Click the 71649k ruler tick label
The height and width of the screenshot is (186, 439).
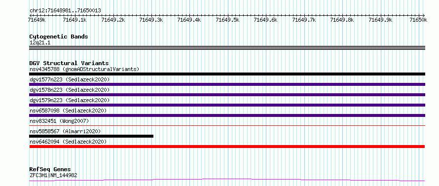tap(37, 20)
